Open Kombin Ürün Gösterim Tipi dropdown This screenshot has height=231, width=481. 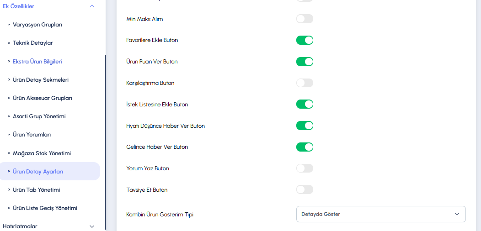(381, 214)
